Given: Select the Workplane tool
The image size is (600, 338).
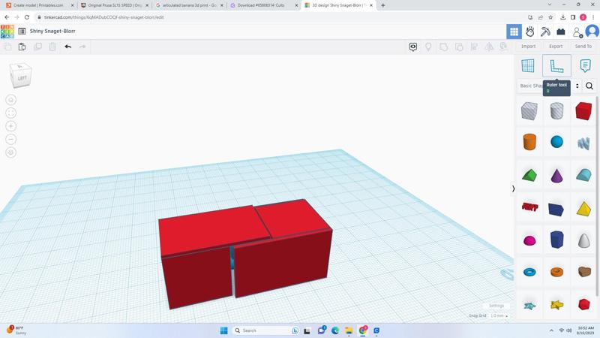Looking at the screenshot, I should click(528, 66).
